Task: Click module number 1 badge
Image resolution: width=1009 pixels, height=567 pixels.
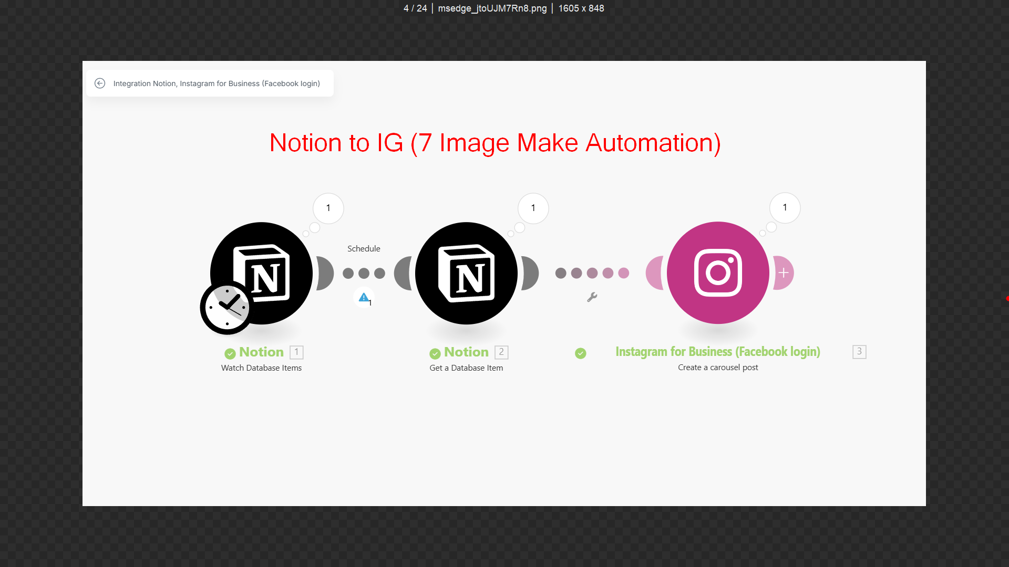Action: [296, 352]
